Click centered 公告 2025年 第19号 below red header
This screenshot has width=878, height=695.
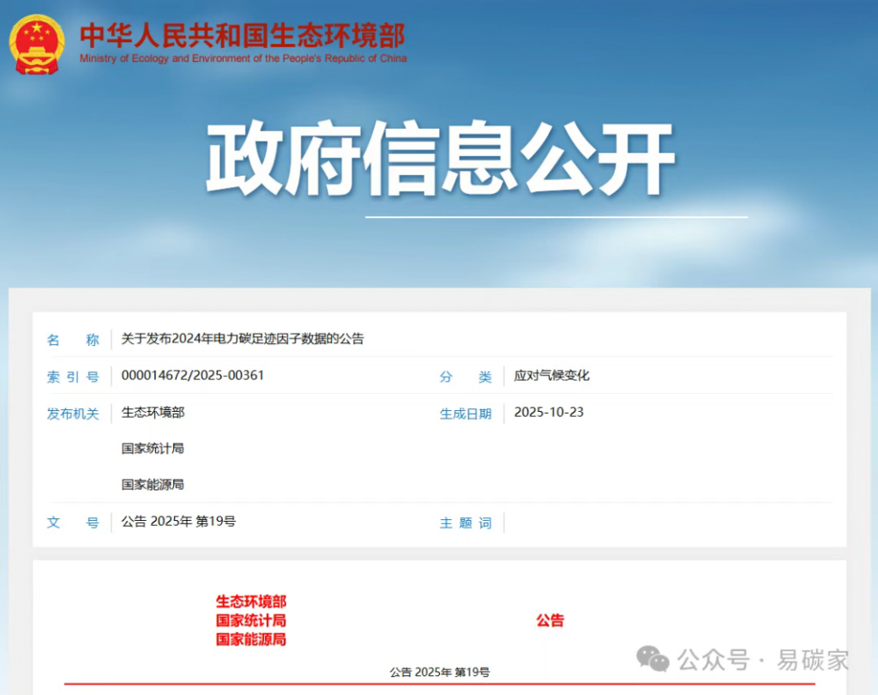pyautogui.click(x=439, y=672)
